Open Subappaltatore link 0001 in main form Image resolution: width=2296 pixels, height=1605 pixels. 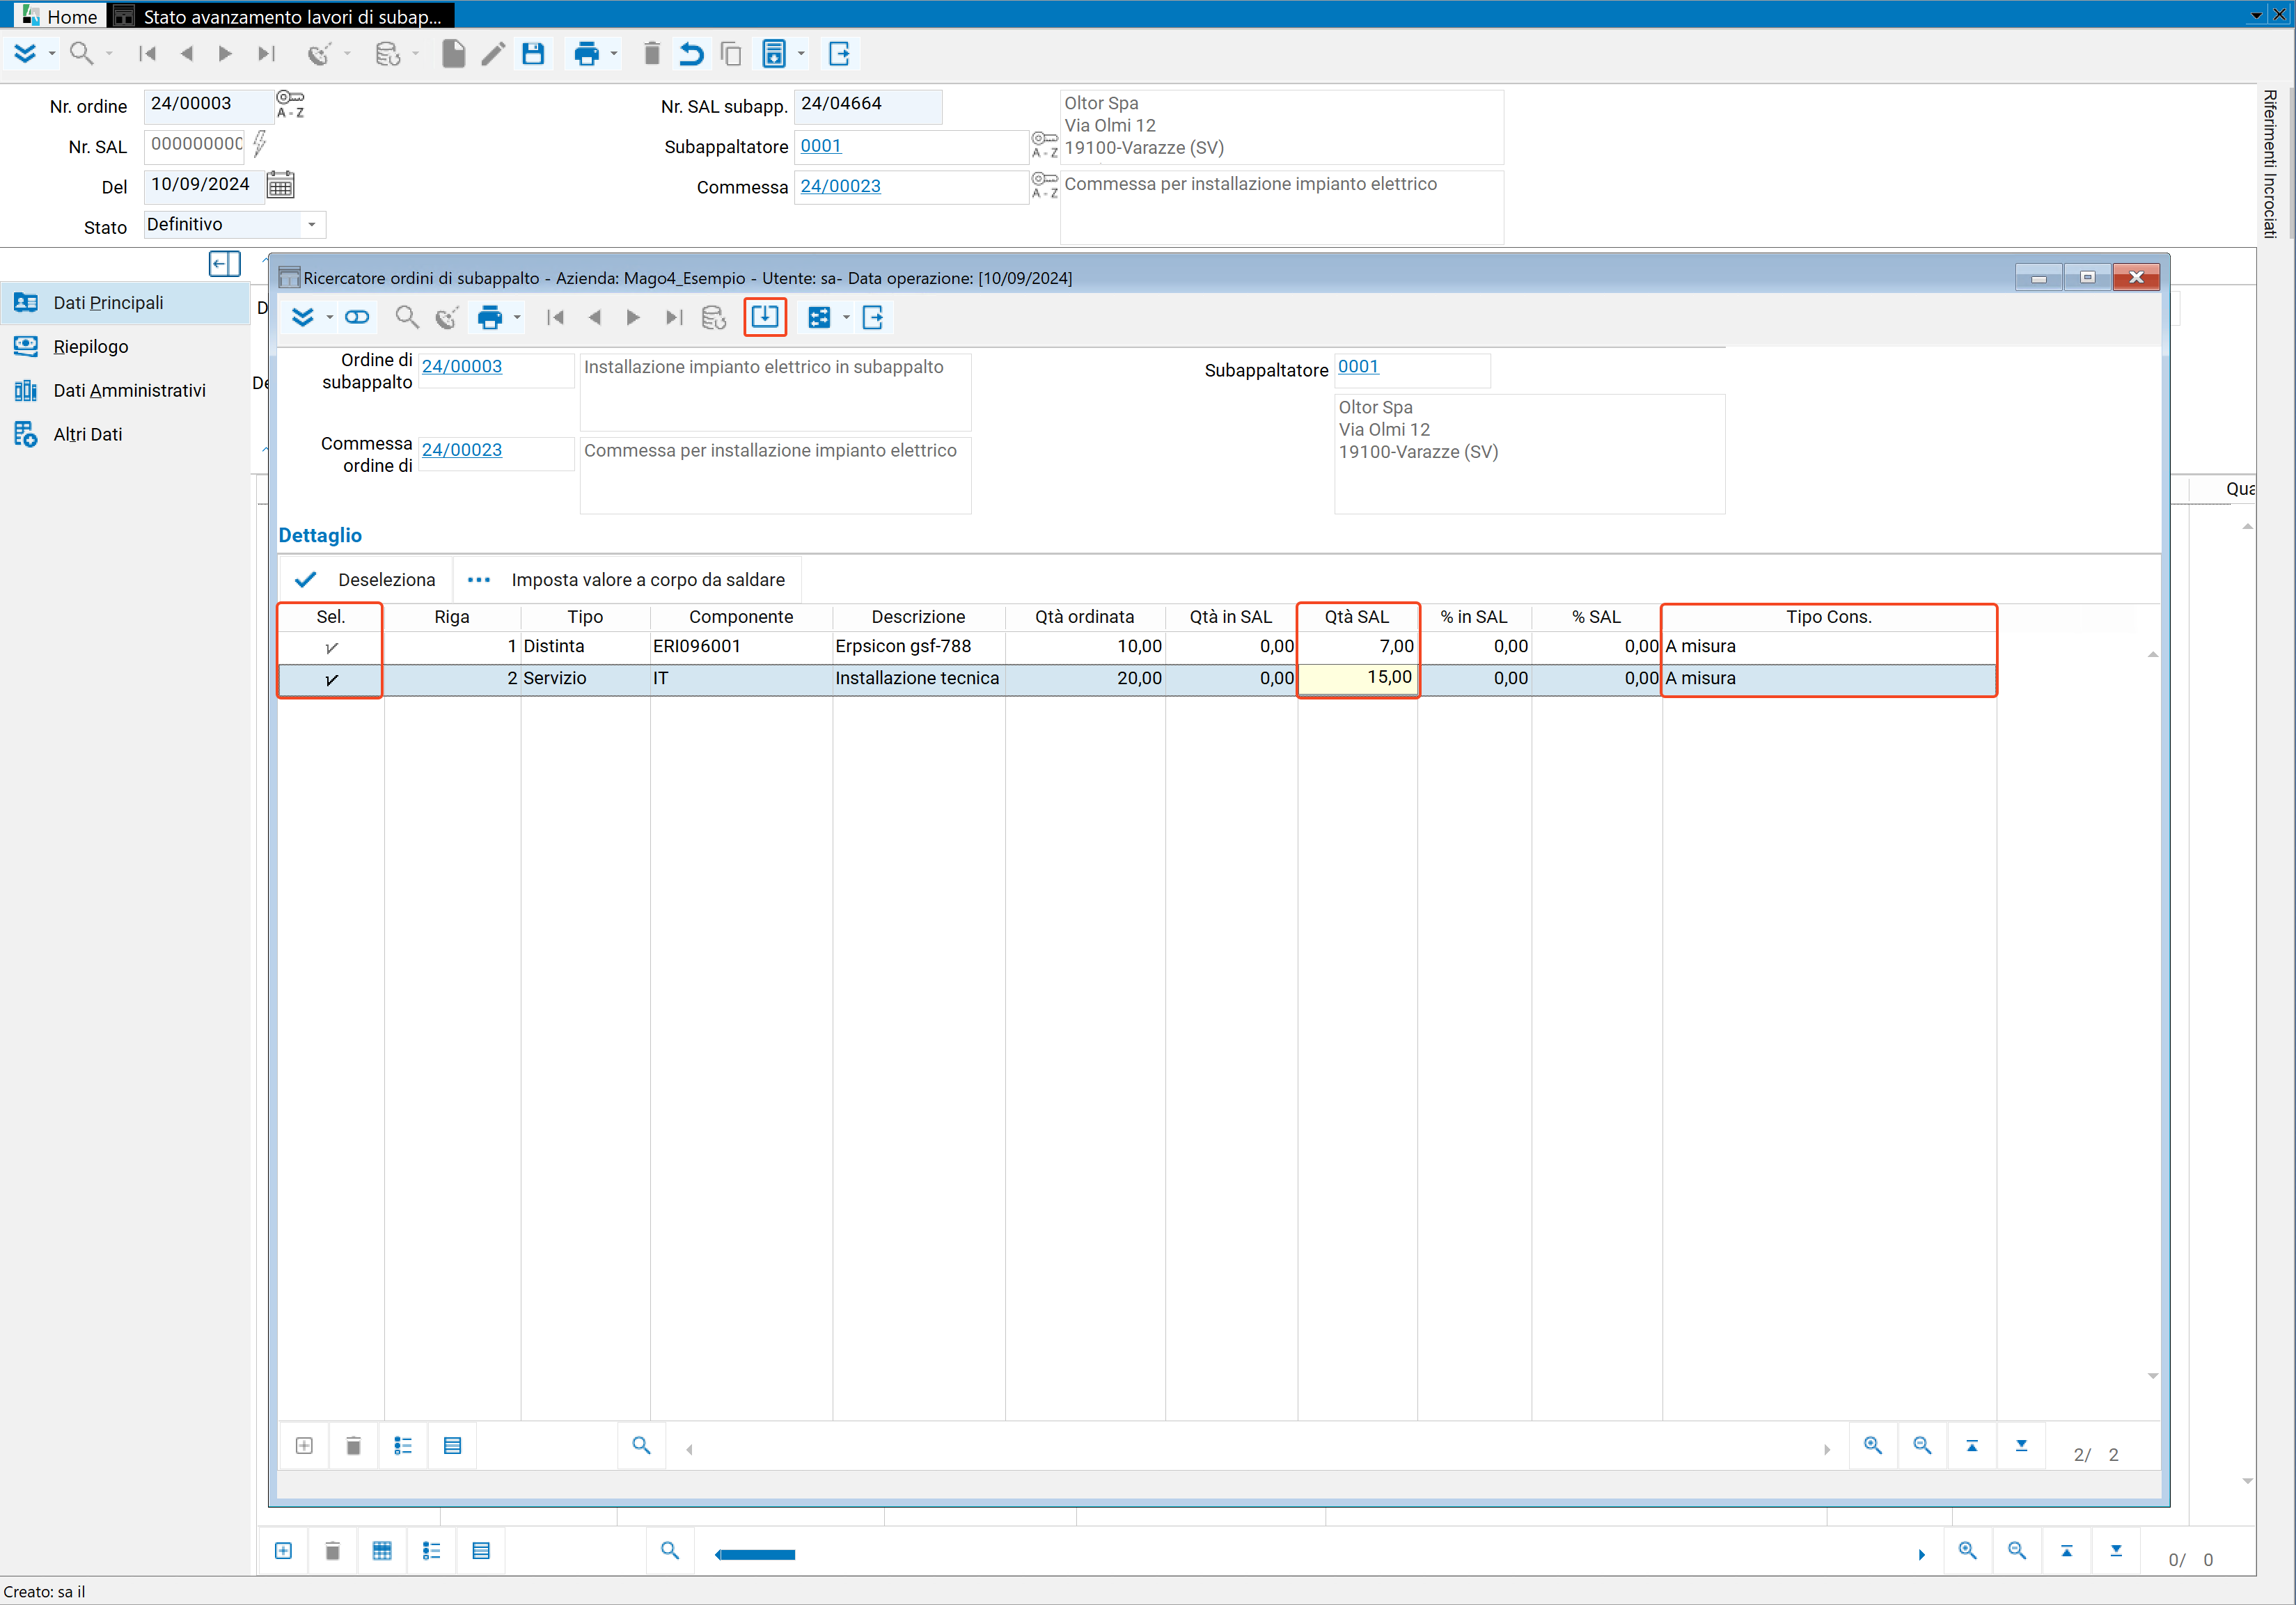click(x=820, y=146)
